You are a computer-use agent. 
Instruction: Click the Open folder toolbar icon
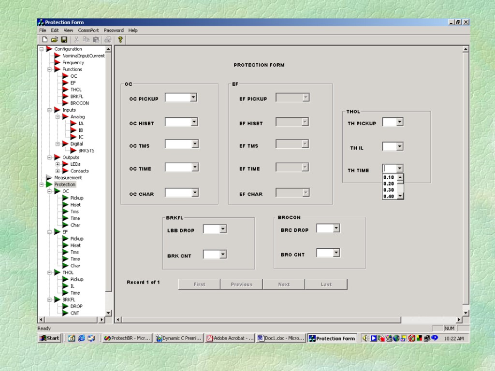[x=54, y=40]
